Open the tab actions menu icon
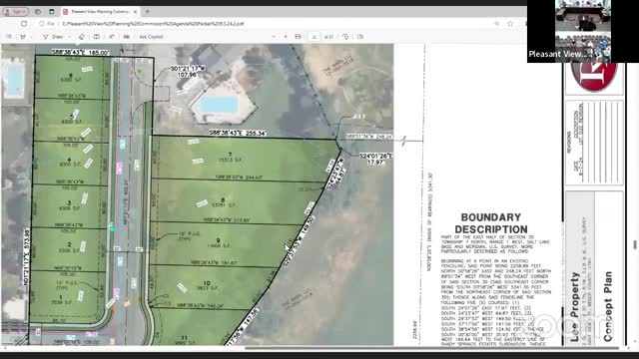639x359 pixels. (x=51, y=12)
